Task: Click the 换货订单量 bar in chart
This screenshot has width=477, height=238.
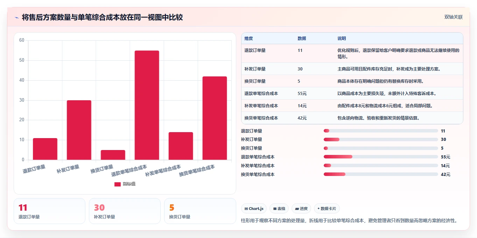Action: point(113,155)
